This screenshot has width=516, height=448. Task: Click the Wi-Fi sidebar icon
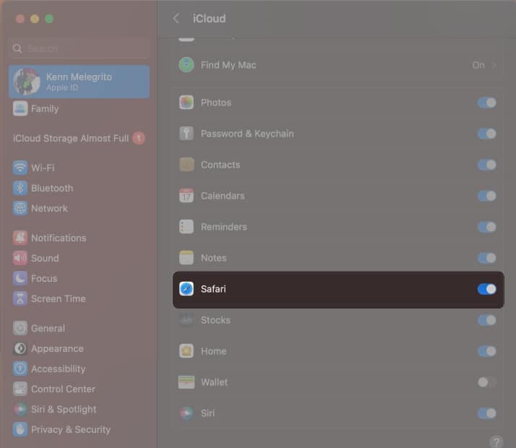pyautogui.click(x=20, y=168)
